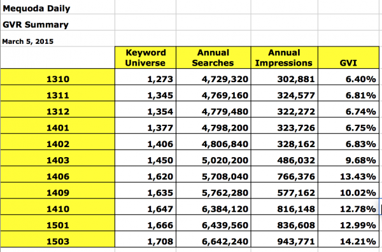Select the GVI column header cell
Screen dimensions: 382x252
coord(349,58)
